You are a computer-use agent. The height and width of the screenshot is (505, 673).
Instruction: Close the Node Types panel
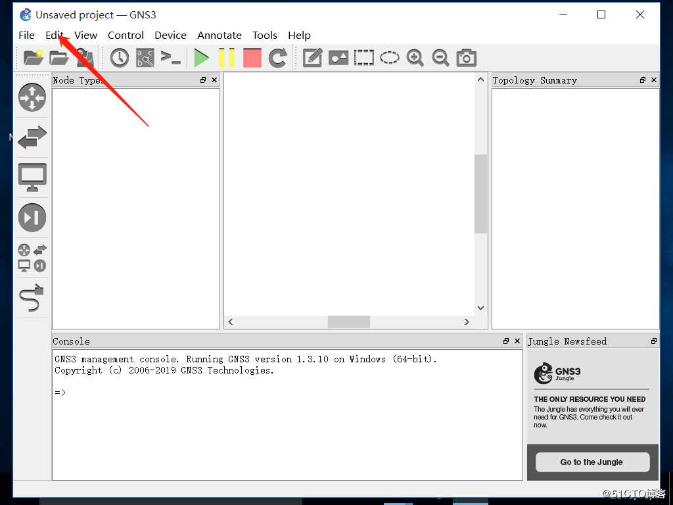[x=214, y=80]
